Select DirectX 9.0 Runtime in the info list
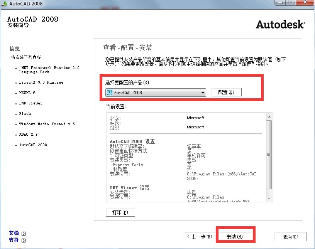Screen dimensions: 315x249 pyautogui.click(x=41, y=82)
